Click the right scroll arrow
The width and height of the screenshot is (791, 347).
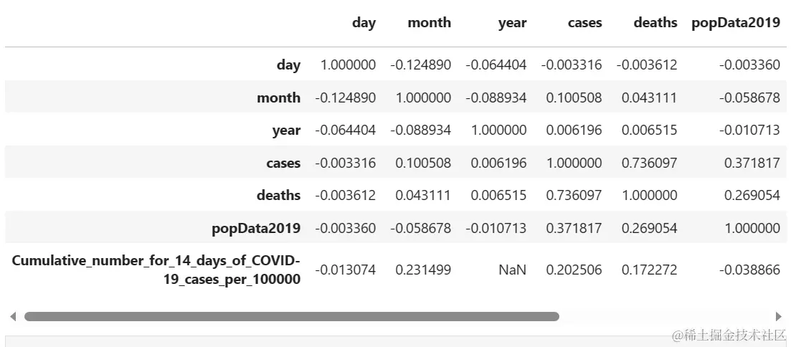pos(779,316)
